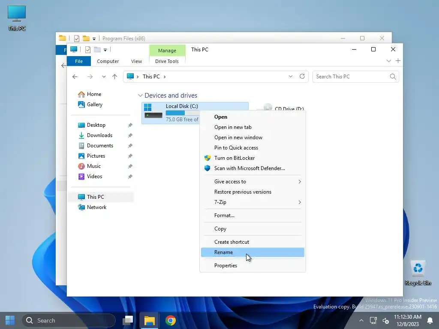Open the recent locations dropdown chevron
The height and width of the screenshot is (329, 439).
104,77
